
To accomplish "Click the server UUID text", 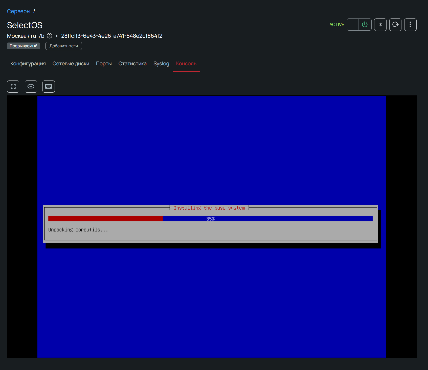I will 112,36.
